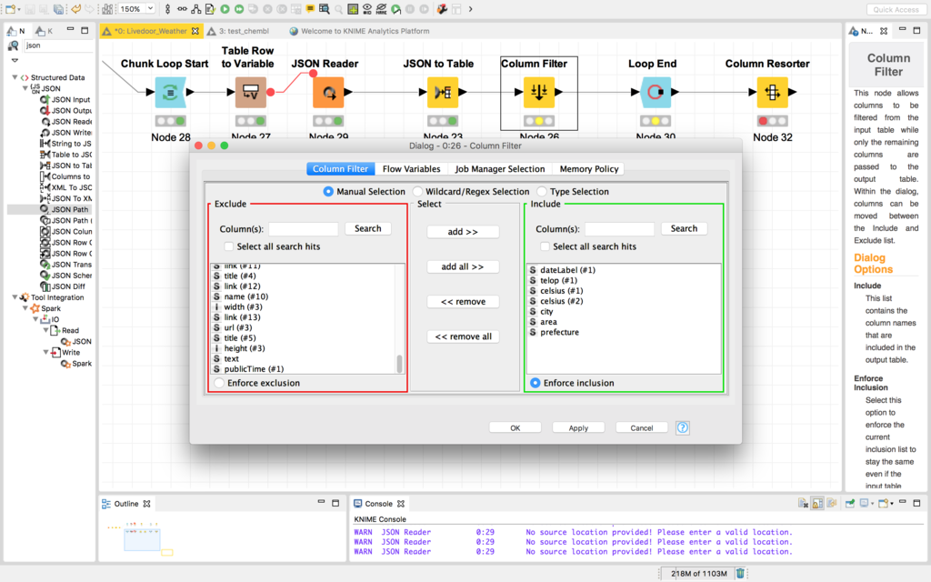Click the json repository search box
Viewport: 931px width, 582px height.
(x=58, y=45)
